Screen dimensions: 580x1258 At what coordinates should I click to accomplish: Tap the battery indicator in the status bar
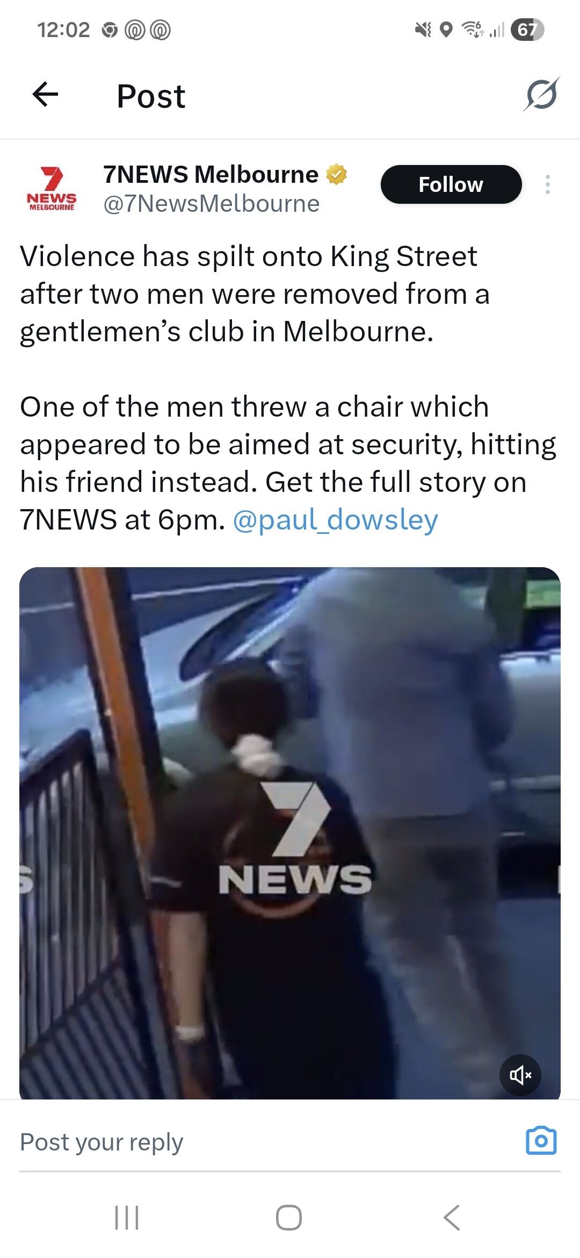pyautogui.click(x=527, y=30)
